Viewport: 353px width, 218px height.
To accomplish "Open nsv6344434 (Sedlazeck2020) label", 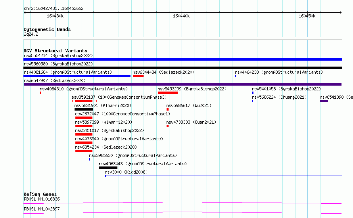I will 163,72.
